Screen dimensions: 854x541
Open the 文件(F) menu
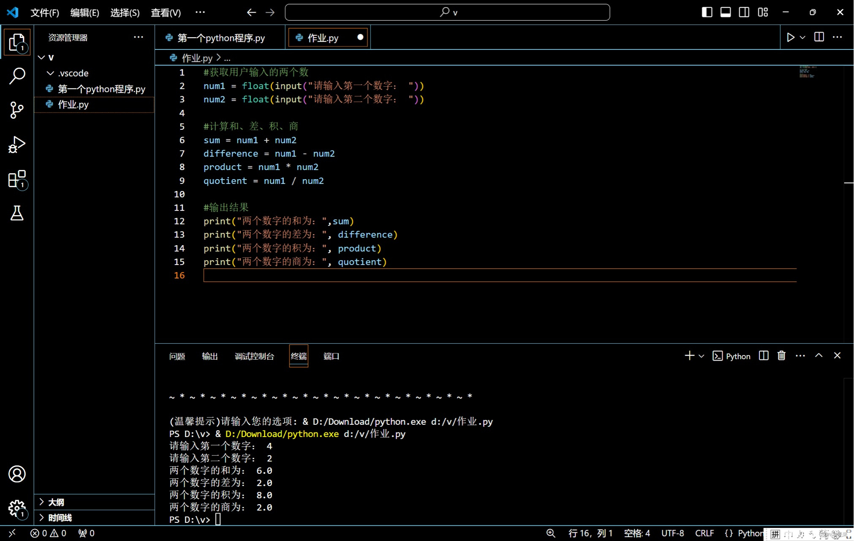pos(44,13)
